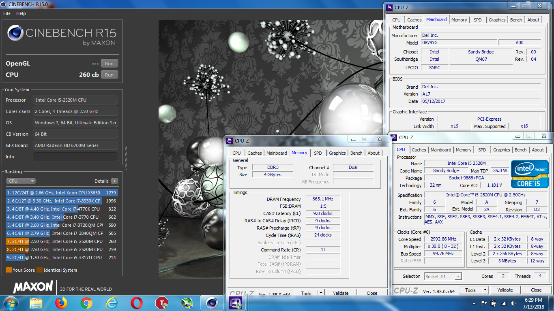Click the CPU-Z title icon of the Memory window
Viewport: 554px width, 311px height.
pos(230,141)
